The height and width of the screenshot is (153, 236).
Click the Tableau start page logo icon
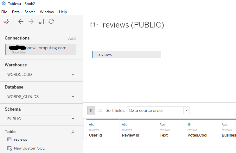tap(6, 21)
